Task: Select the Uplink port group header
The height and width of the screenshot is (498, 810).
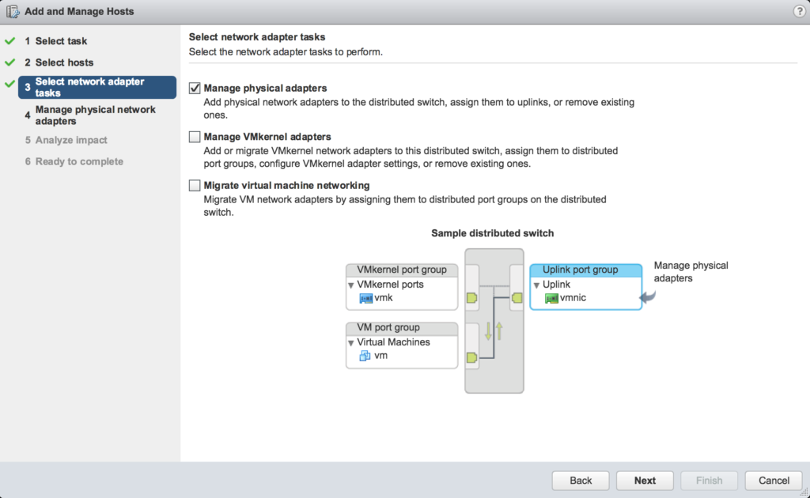Action: [586, 270]
